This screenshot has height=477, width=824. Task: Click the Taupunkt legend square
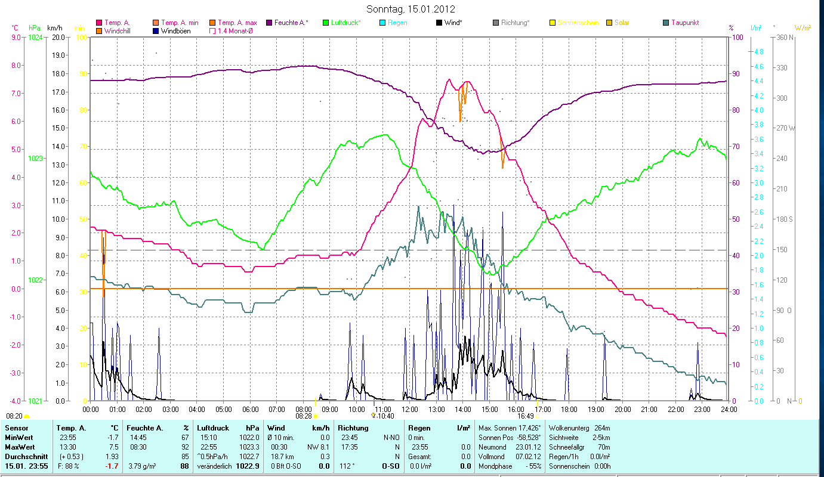[x=666, y=23]
